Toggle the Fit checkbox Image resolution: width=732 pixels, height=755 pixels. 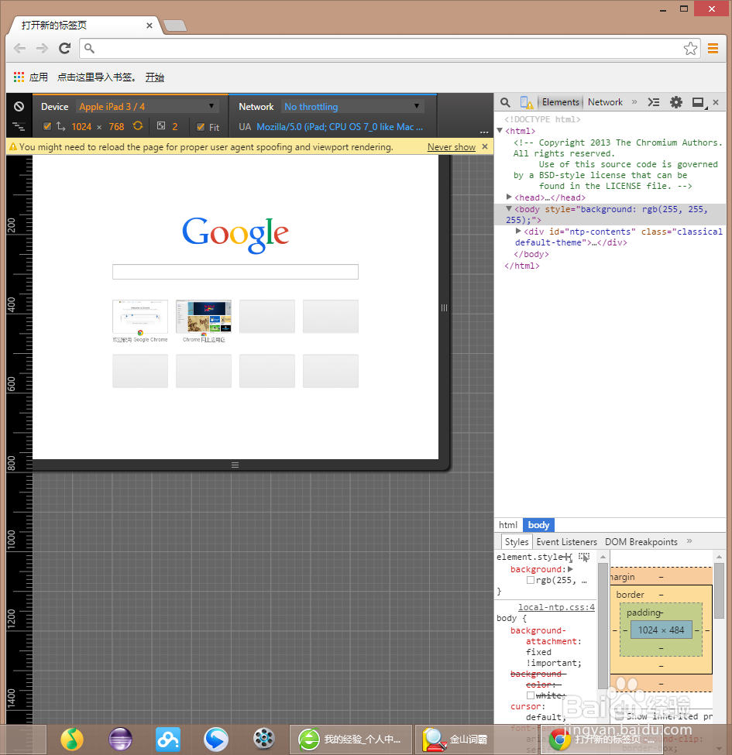click(x=201, y=127)
